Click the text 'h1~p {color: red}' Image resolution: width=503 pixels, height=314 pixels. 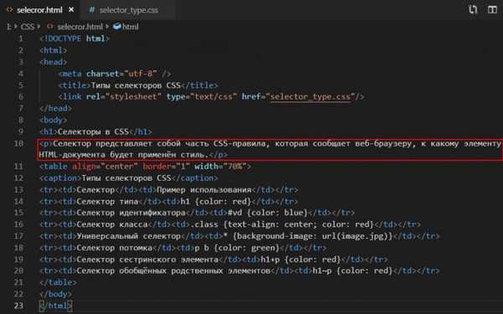click(352, 271)
